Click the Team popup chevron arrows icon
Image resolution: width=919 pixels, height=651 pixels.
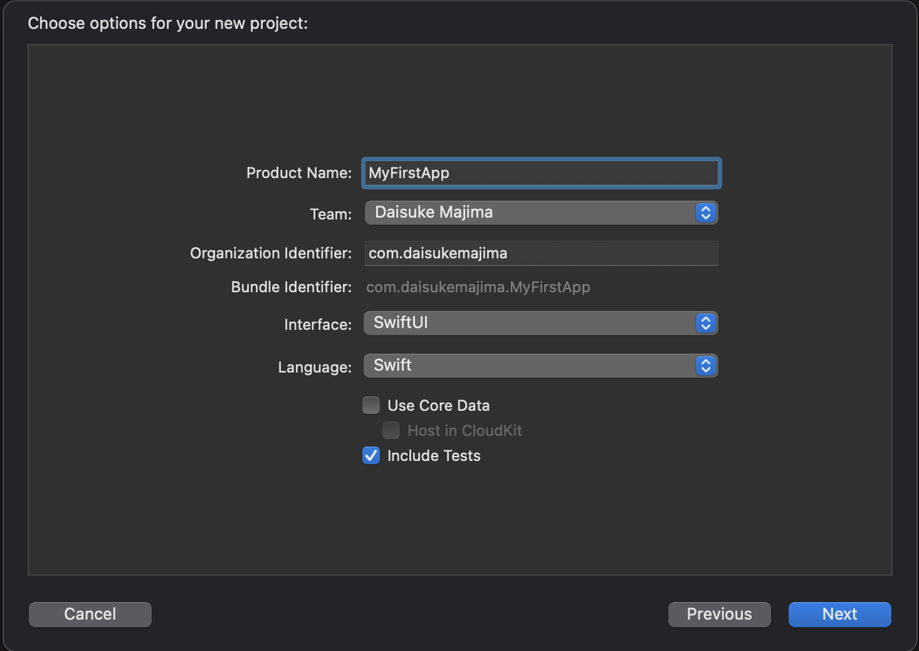(706, 213)
